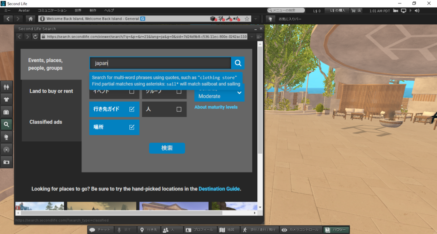Click the globe icon in the favorites bar
Image resolution: width=437 pixels, height=234 pixels.
click(270, 19)
